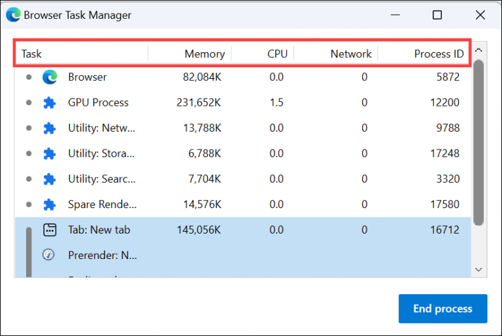
Task: Click the scrollbar up arrow
Action: (x=478, y=50)
